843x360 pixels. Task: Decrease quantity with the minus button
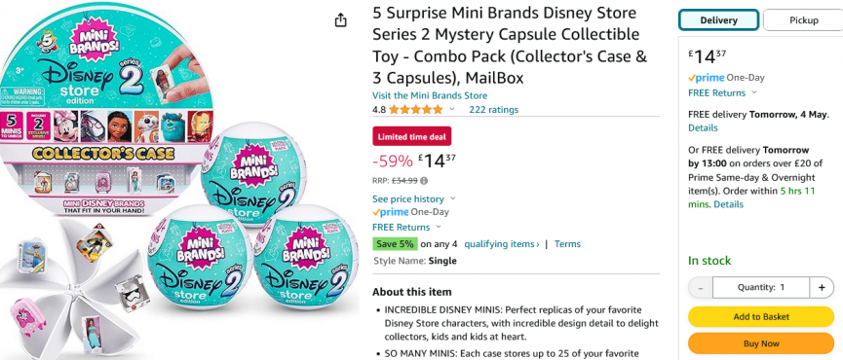click(701, 287)
